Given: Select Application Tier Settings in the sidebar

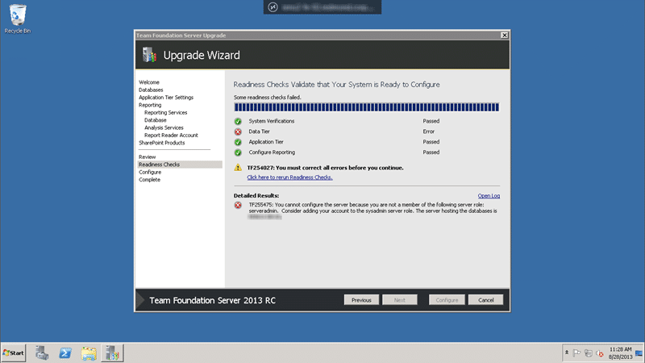Looking at the screenshot, I should pyautogui.click(x=166, y=98).
